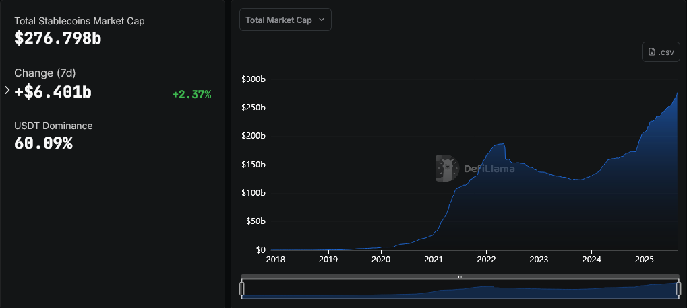Viewport: 687px width, 308px height.
Task: Click the $200b y-axis label
Action: 253,136
